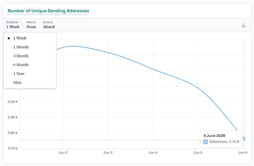Click the 3.00 K y-axis value
This screenshot has height=166, width=254.
13,102
